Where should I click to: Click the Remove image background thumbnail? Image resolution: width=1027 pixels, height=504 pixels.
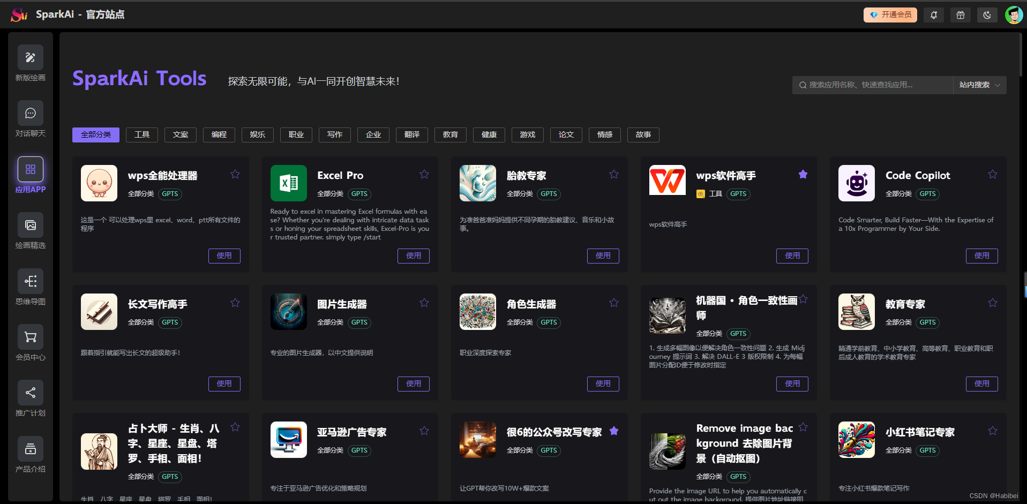click(x=668, y=452)
